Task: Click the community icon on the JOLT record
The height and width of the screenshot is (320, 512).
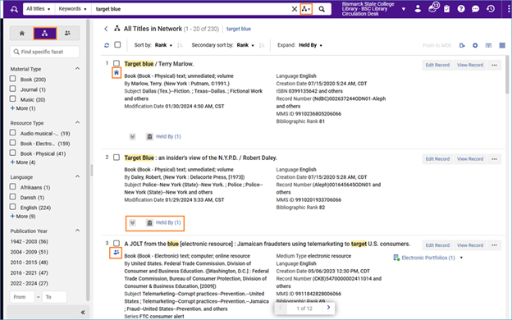Action: pos(117,253)
